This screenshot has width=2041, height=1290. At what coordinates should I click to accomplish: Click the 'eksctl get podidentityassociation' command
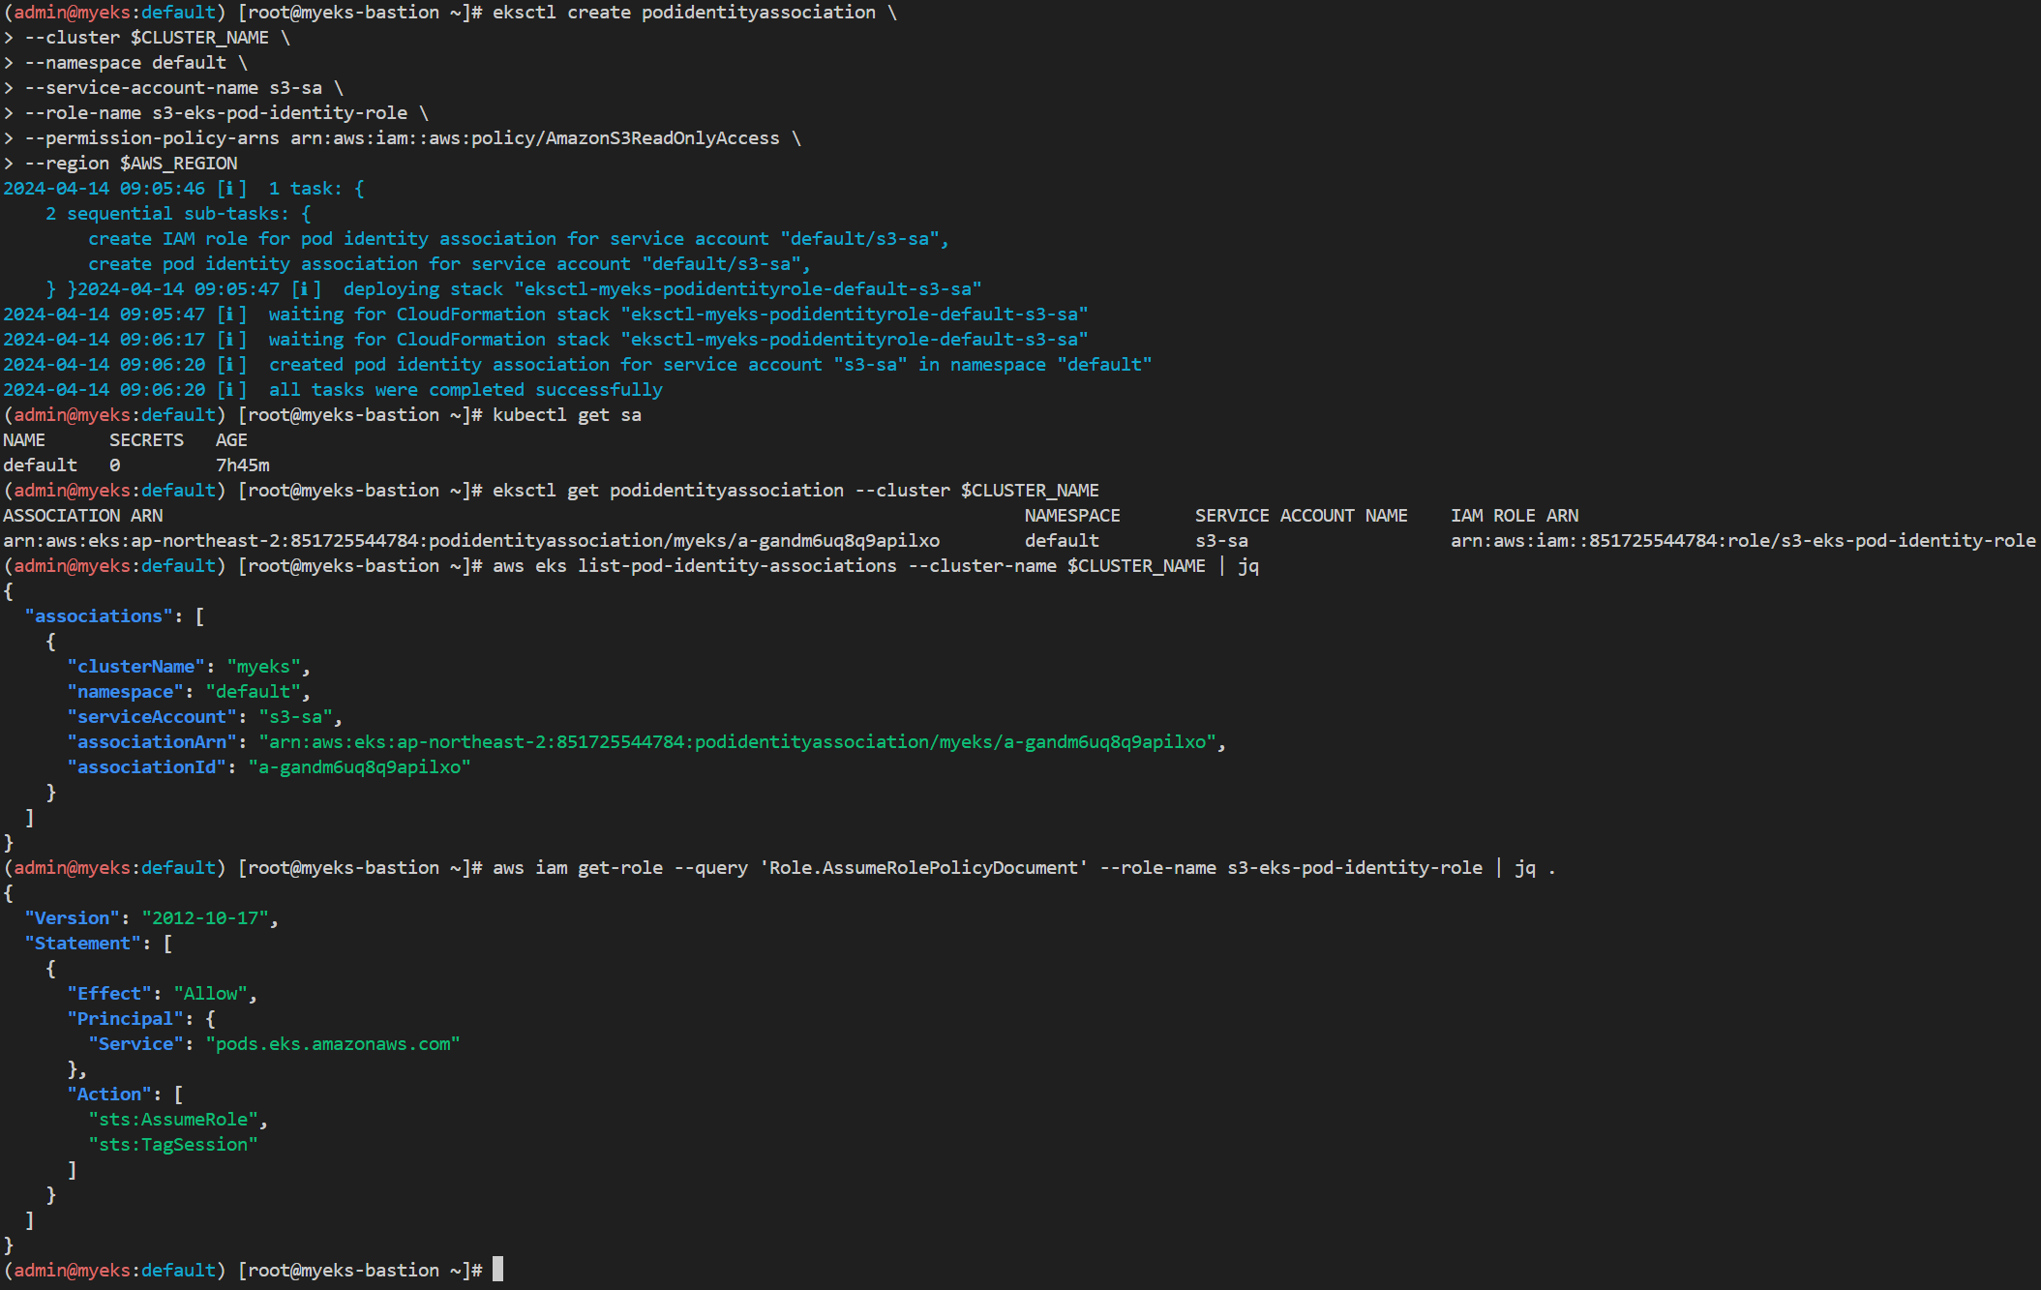pyautogui.click(x=795, y=491)
